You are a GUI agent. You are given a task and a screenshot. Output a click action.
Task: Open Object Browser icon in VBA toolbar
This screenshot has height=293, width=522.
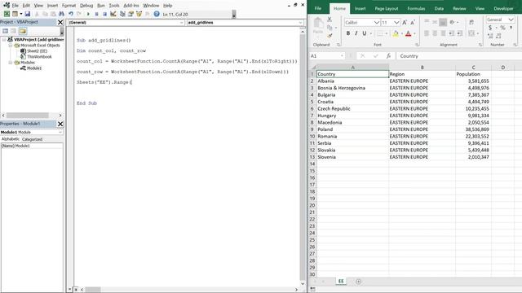[x=139, y=14]
